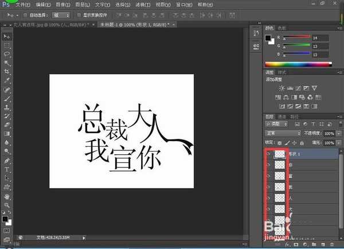Switch to the 样式 panel tab

tap(282, 72)
